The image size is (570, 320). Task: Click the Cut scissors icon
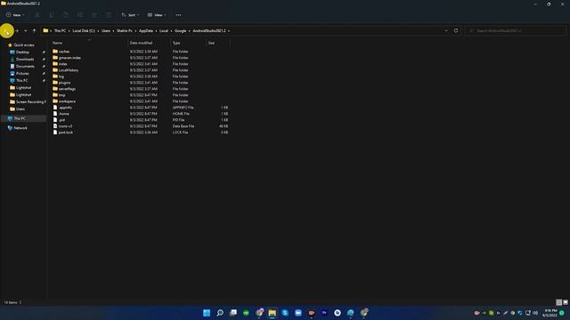pyautogui.click(x=37, y=15)
